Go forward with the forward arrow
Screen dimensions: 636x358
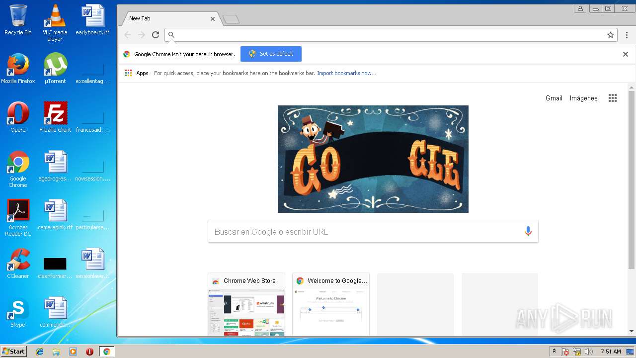point(142,35)
